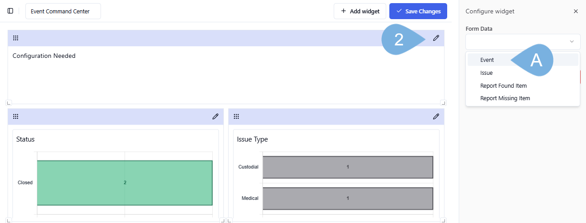Click the Add widget button
Image resolution: width=586 pixels, height=223 pixels.
360,11
